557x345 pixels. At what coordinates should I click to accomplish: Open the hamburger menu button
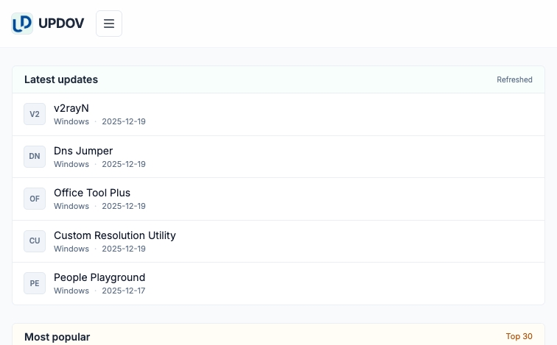coord(109,24)
